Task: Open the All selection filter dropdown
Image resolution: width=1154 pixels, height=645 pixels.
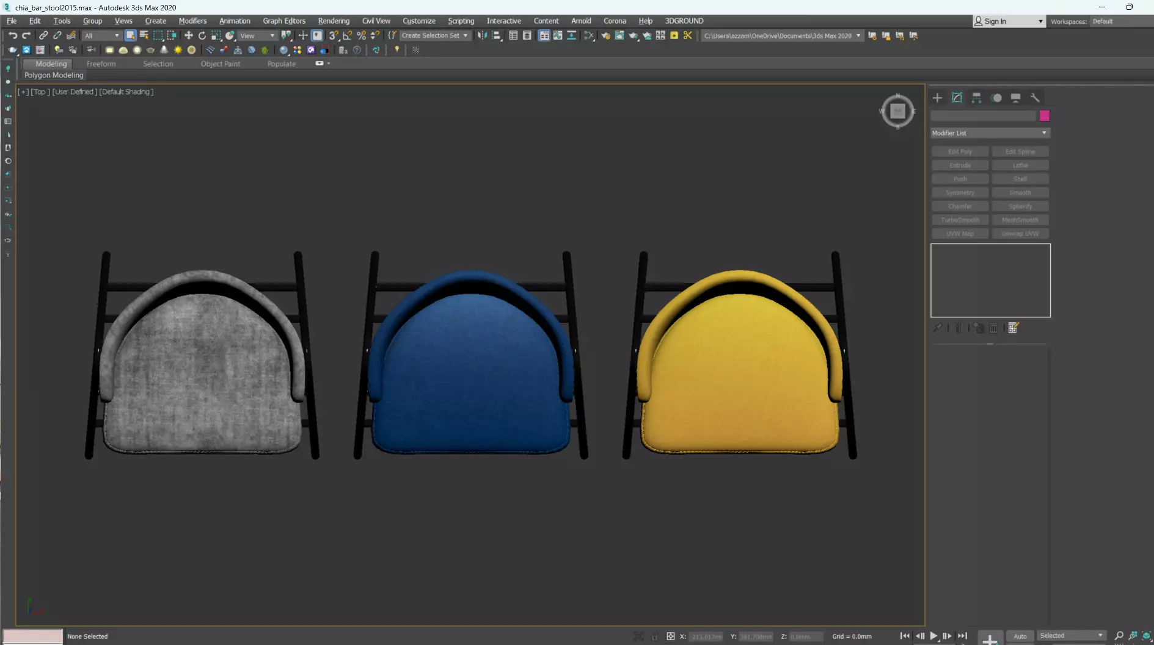Action: point(101,35)
